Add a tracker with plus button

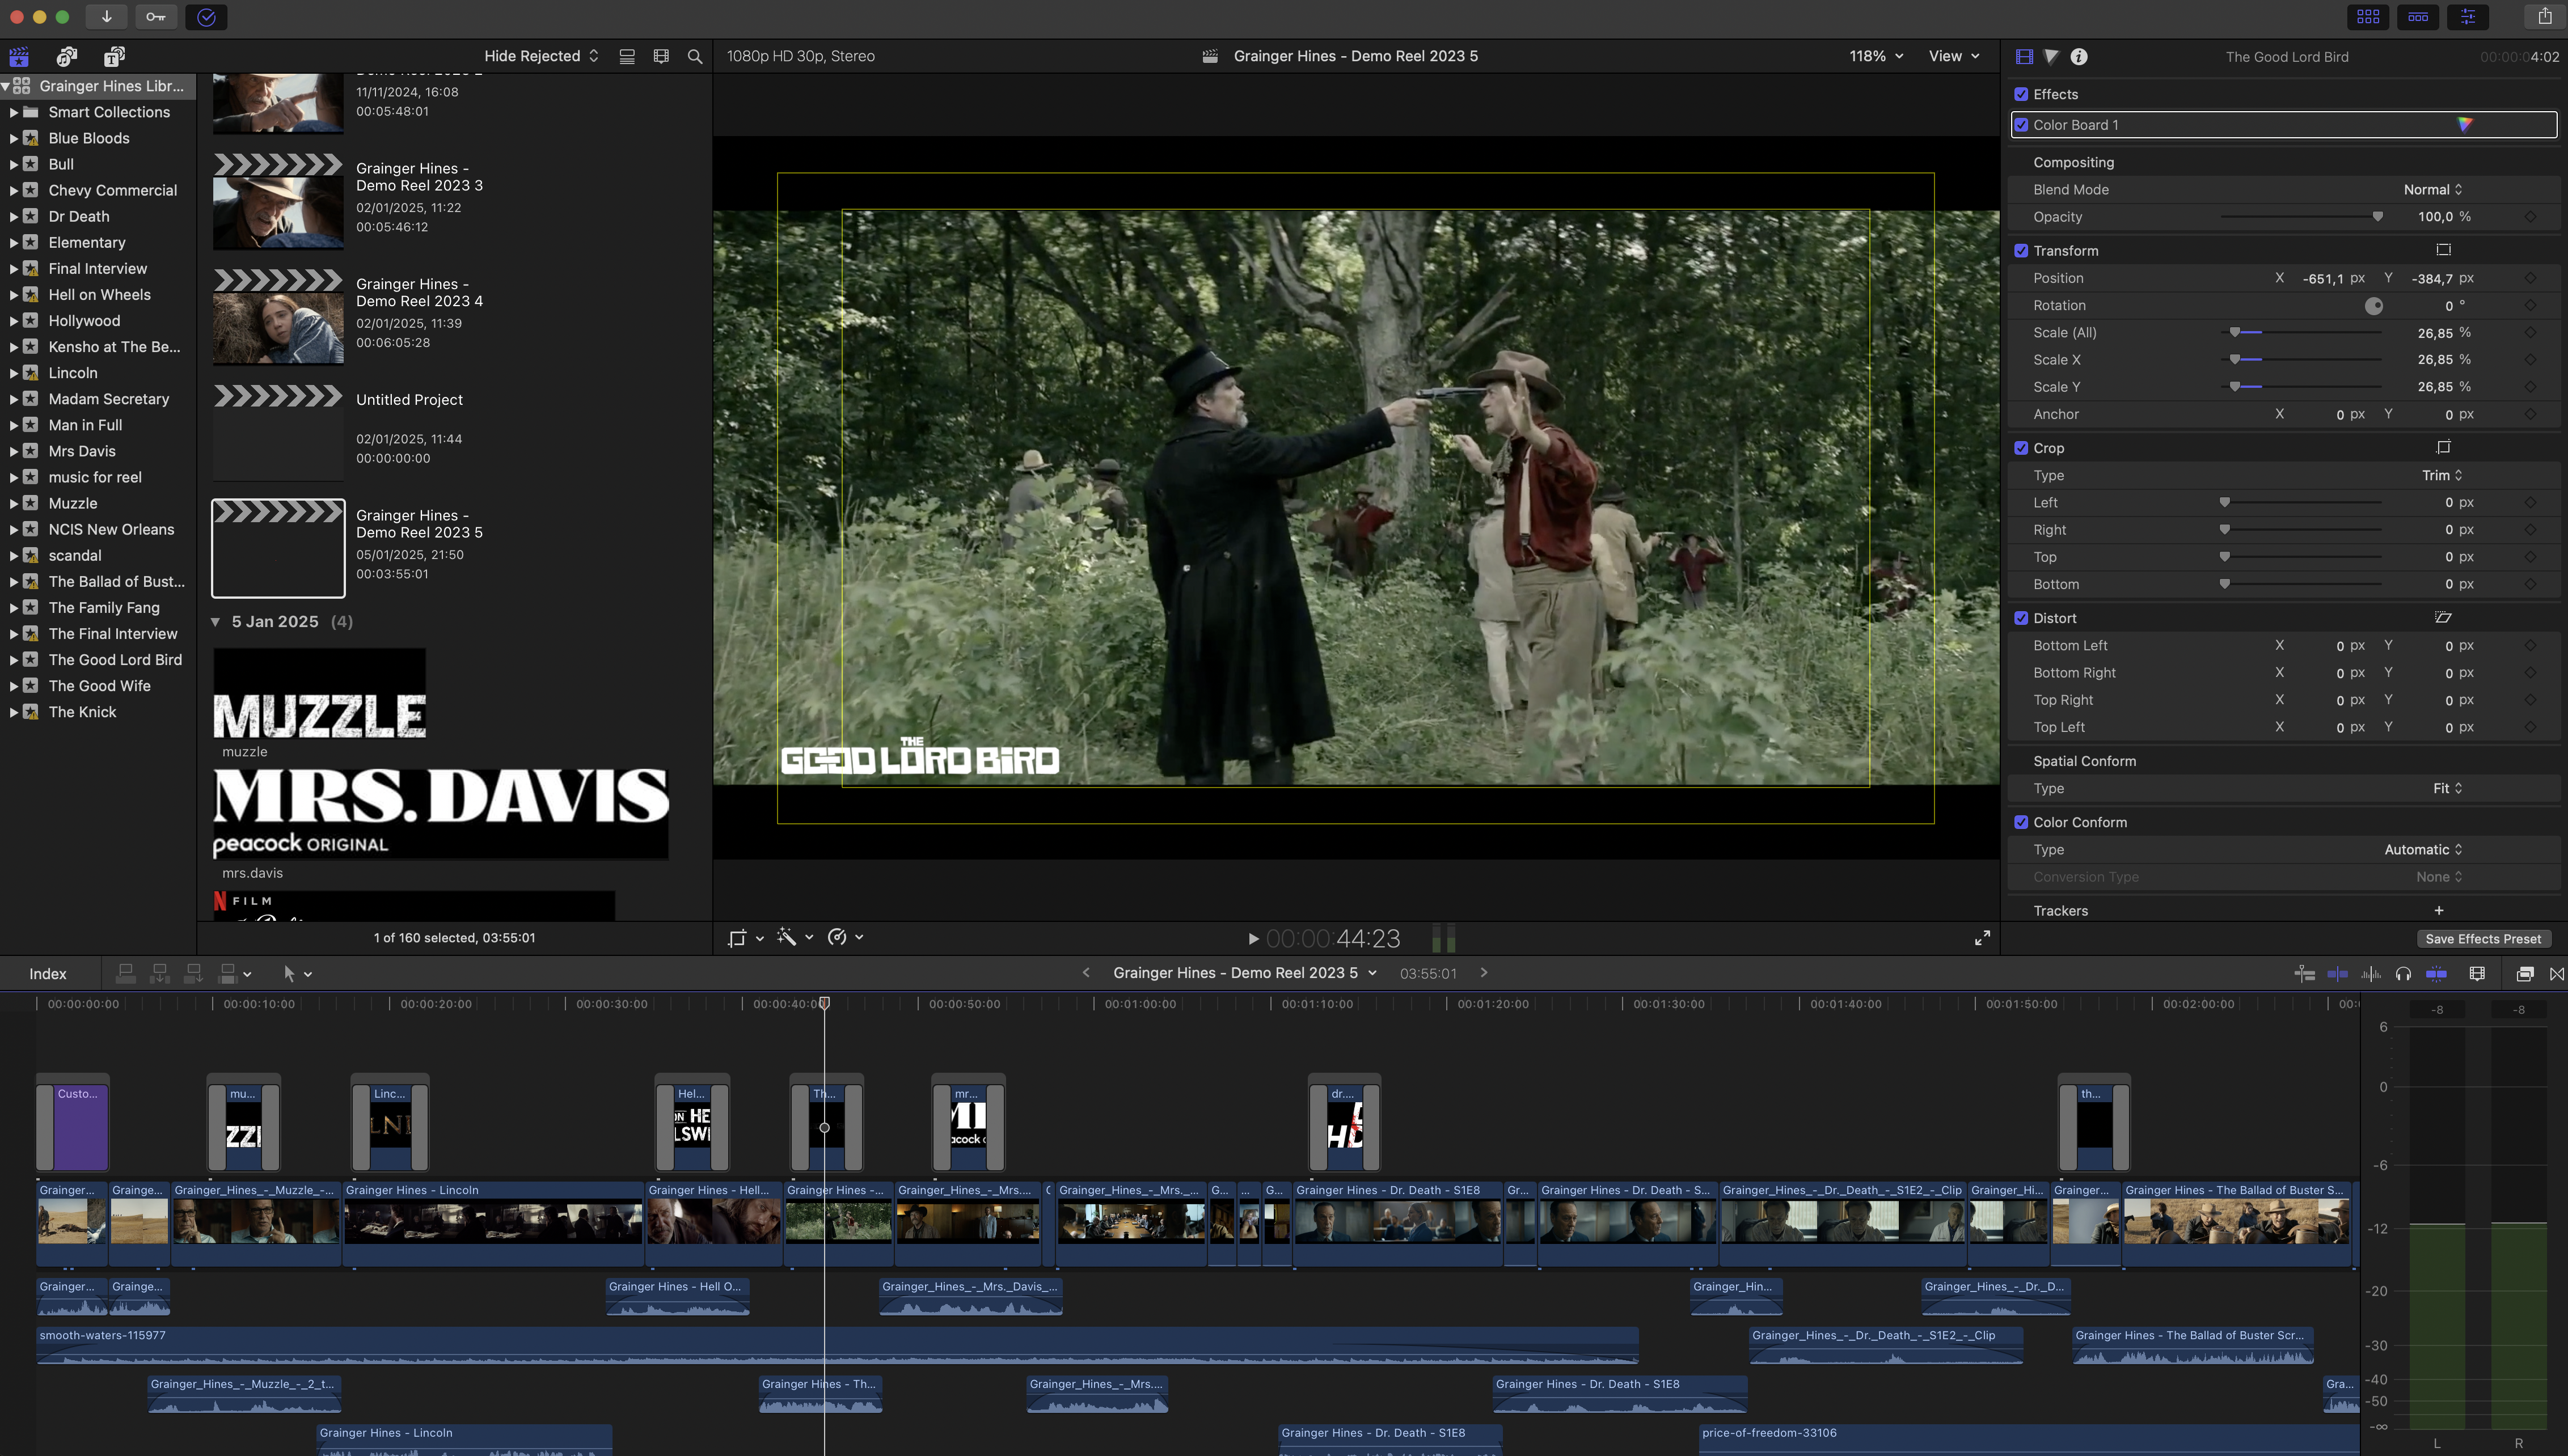(x=2439, y=911)
